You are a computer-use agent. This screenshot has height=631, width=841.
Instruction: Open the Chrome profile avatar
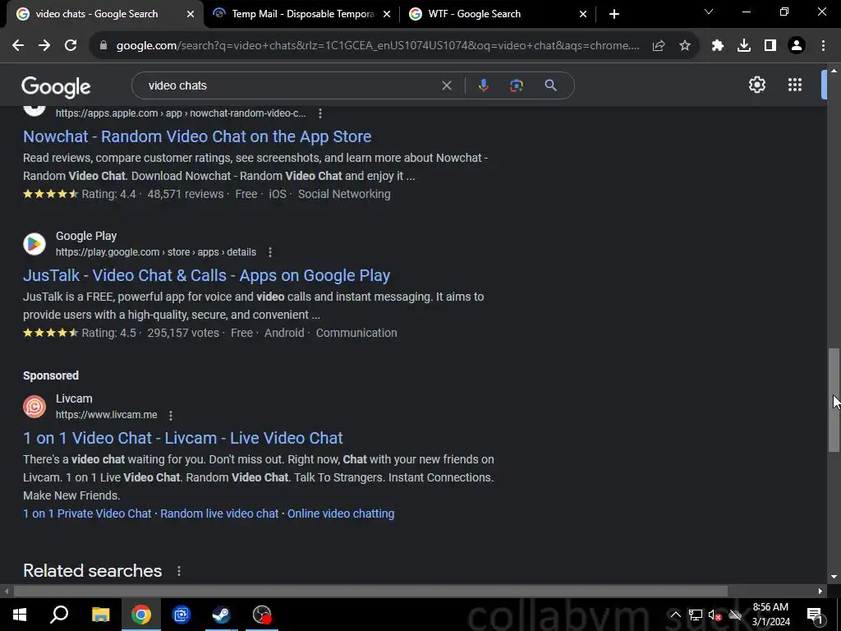[797, 46]
